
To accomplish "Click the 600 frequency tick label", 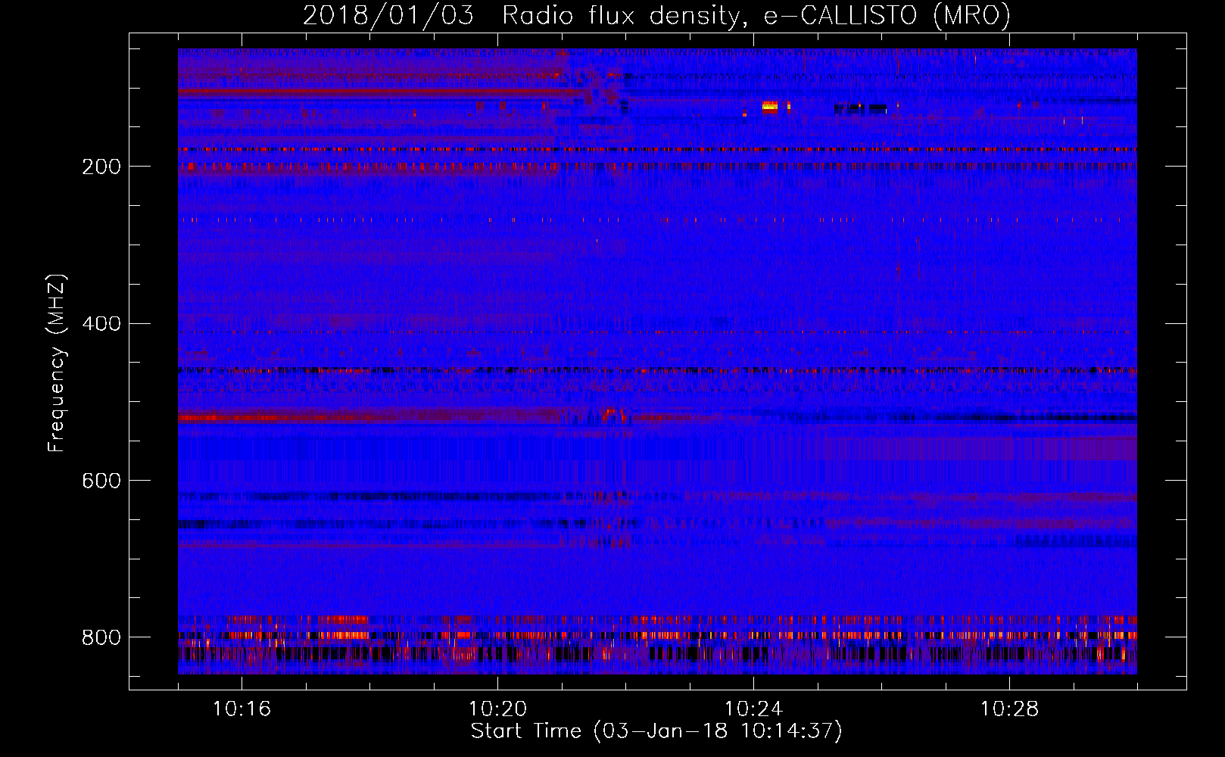I will click(101, 481).
